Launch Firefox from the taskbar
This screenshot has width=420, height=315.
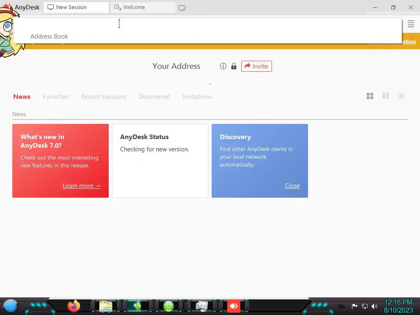click(74, 306)
